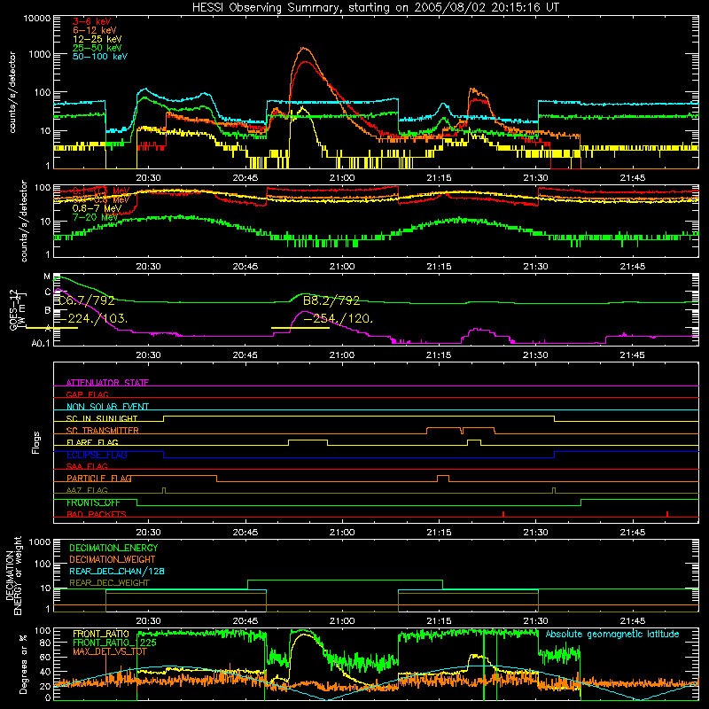Click the FRONTS_OFF flag label
Screen dimensions: 709x709
pos(93,503)
